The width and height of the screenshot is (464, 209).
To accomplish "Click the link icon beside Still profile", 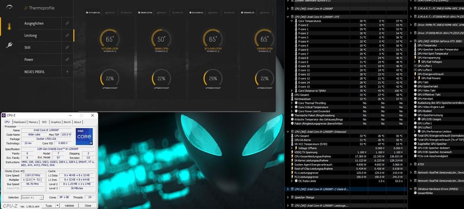I will click(x=67, y=47).
